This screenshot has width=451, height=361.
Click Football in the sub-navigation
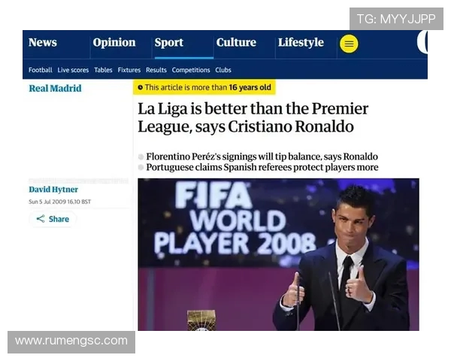tap(41, 70)
